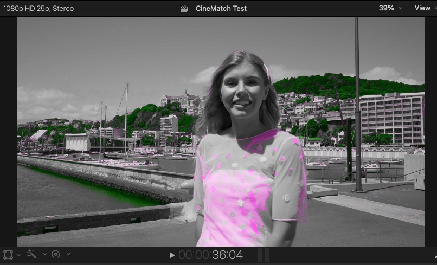Click the audio meters next to the timecode

pos(263,255)
